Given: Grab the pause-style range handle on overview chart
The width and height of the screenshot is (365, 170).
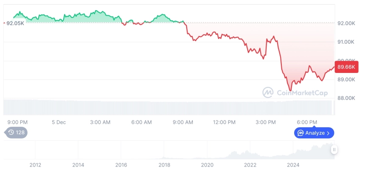Looking at the screenshot, I should [x=334, y=150].
